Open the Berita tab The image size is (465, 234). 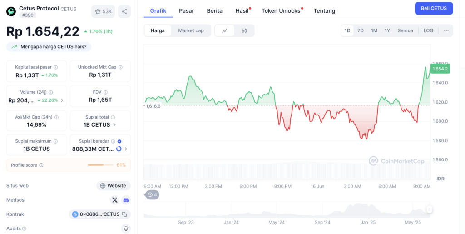pyautogui.click(x=215, y=11)
